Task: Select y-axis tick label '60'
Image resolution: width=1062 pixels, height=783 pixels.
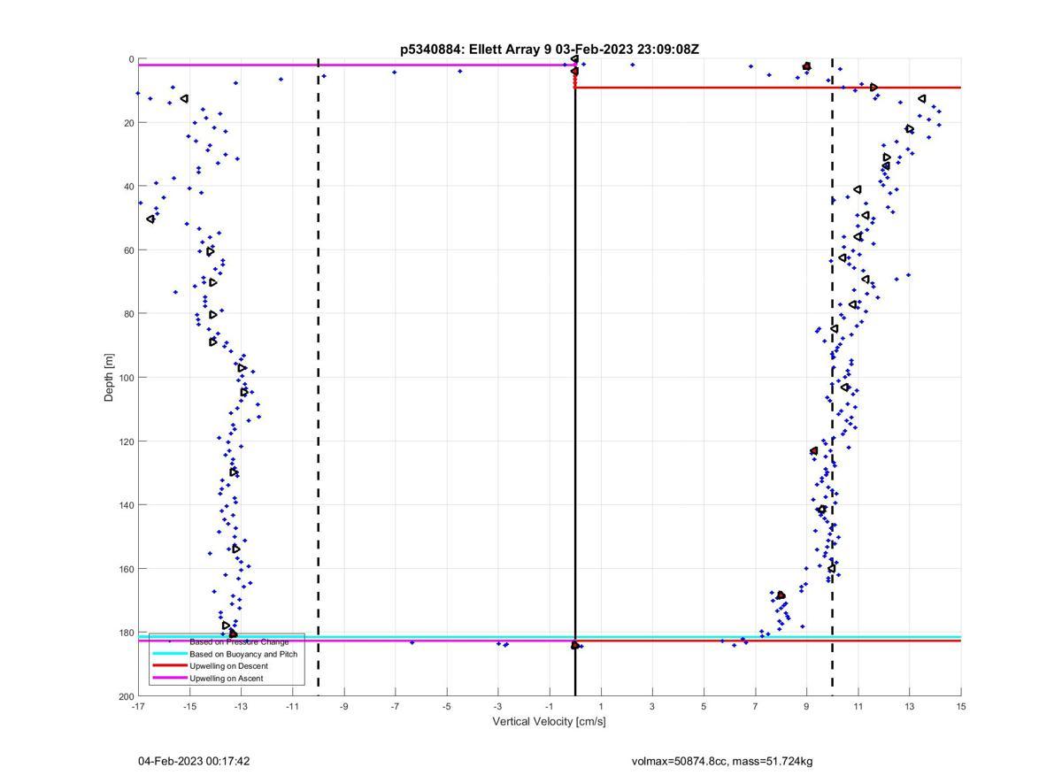Action: click(x=129, y=250)
